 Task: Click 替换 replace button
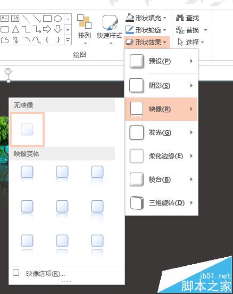[188, 30]
